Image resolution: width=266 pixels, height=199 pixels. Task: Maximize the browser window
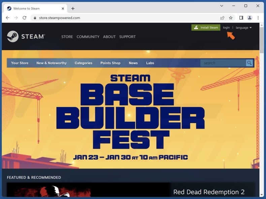coord(246,6)
